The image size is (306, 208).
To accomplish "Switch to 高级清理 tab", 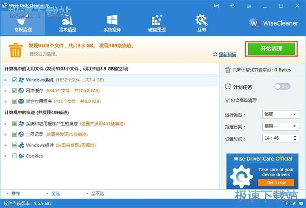I will tap(68, 23).
